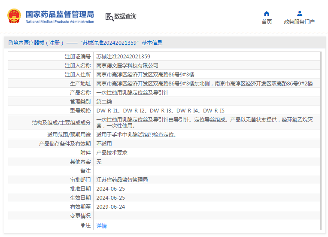Open the 数据查询 search icon
This screenshot has width=328, height=237.
(x=109, y=17)
